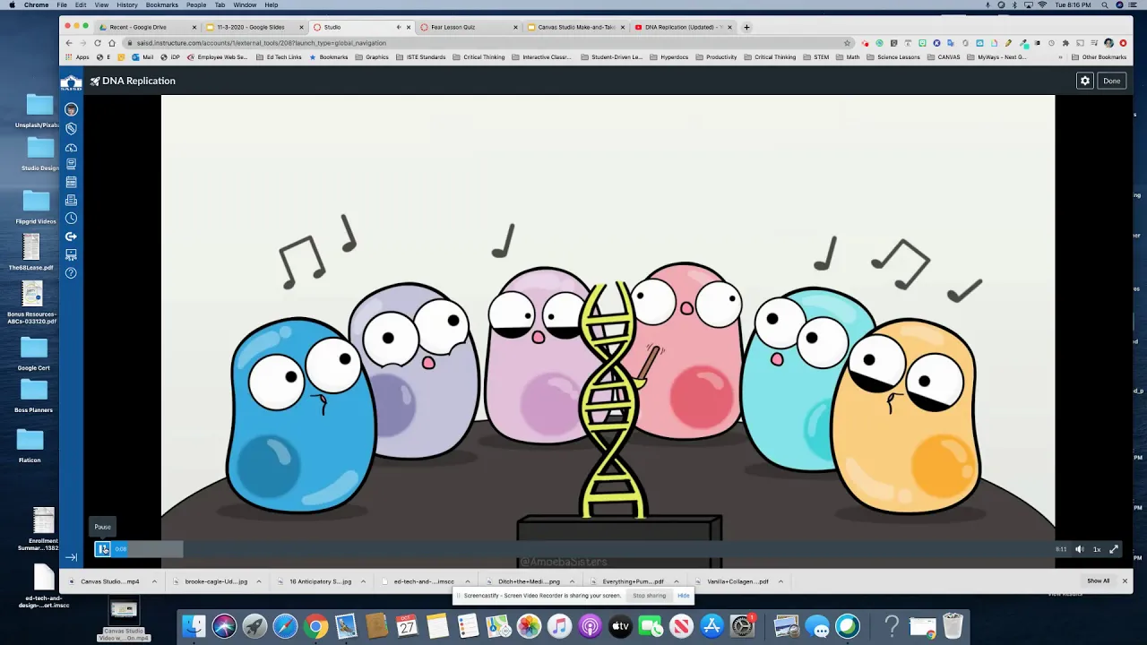Image resolution: width=1147 pixels, height=645 pixels.
Task: Open the Commons arrow icon in sidebar
Action: 71,236
